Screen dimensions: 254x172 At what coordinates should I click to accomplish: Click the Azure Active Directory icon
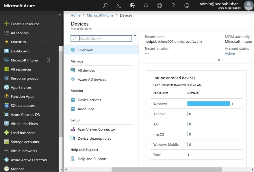coord(7,160)
